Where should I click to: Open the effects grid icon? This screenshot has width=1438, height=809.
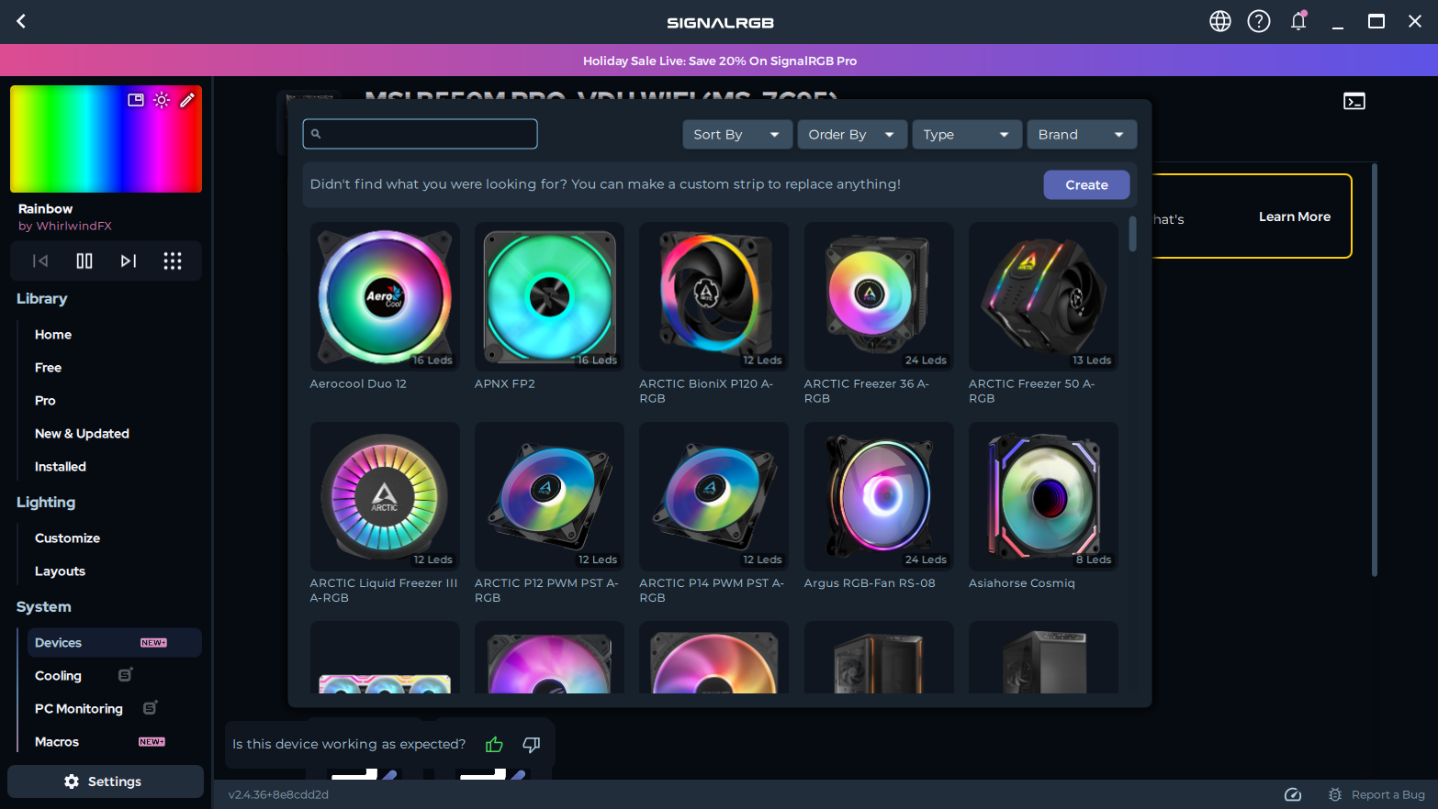[173, 261]
